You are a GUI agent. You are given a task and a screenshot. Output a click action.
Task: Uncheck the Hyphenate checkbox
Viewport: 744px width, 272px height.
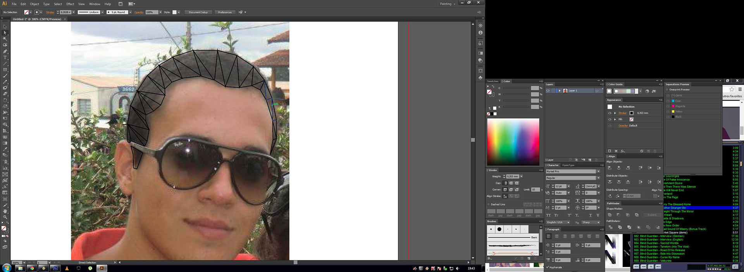click(x=547, y=267)
